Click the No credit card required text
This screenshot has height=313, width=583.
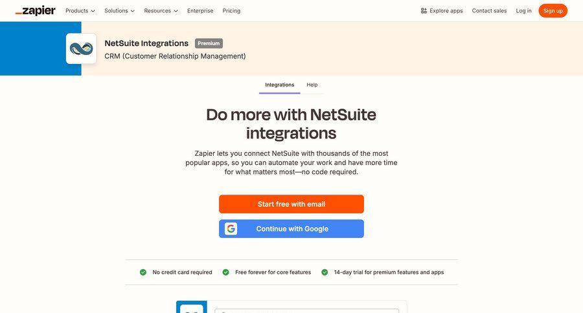[x=182, y=272]
